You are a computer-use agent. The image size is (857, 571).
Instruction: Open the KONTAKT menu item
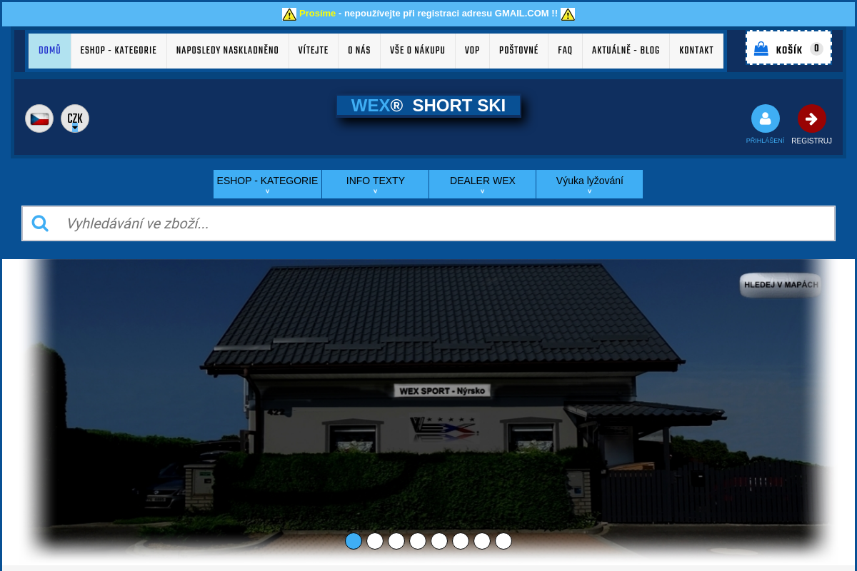(696, 51)
